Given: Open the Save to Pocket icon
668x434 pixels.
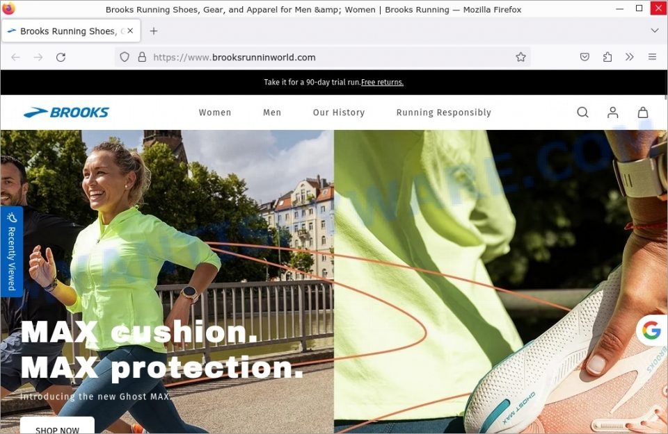Looking at the screenshot, I should [x=584, y=57].
